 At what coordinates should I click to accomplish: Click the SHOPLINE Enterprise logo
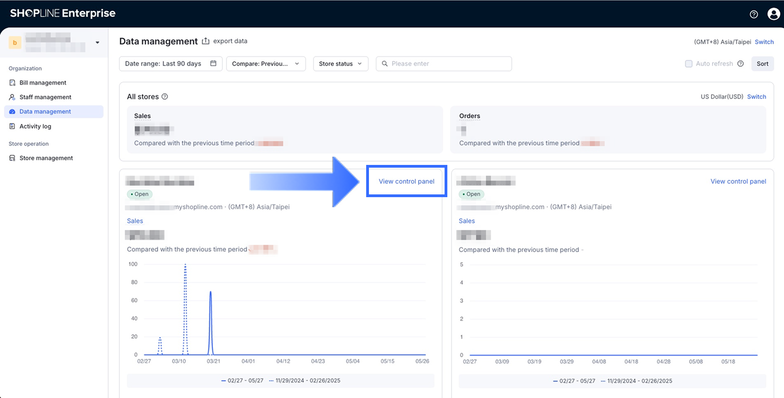tap(63, 13)
